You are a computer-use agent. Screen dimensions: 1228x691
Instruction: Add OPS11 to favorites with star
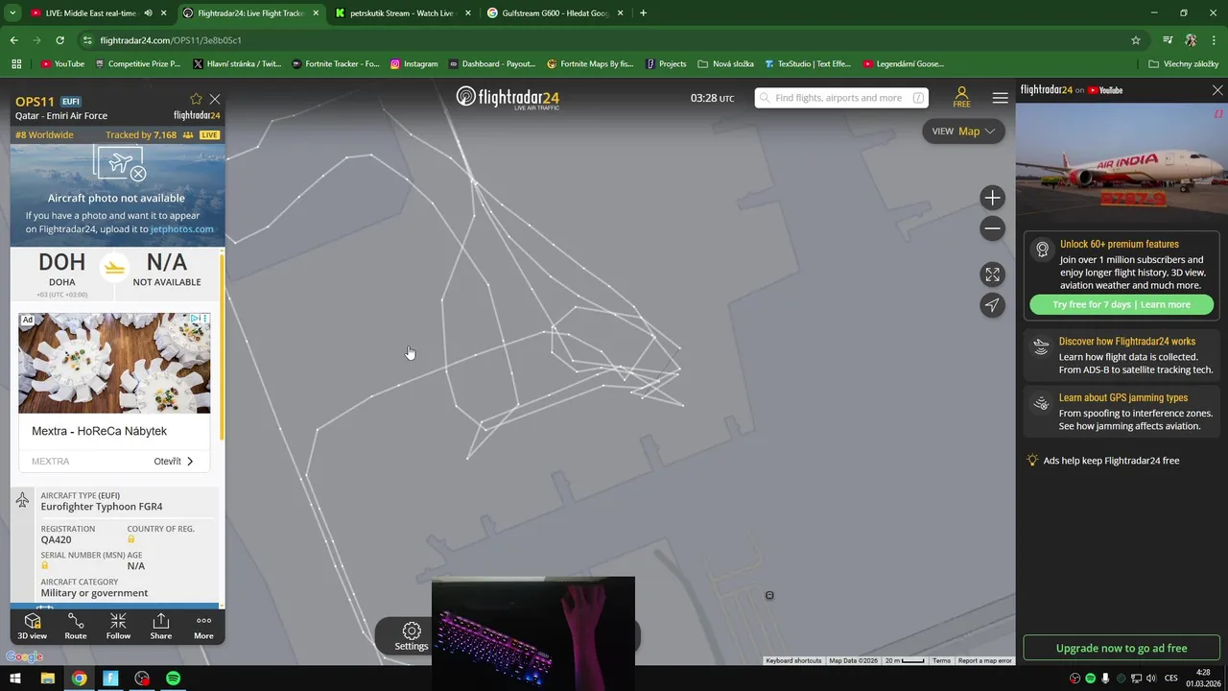point(196,99)
